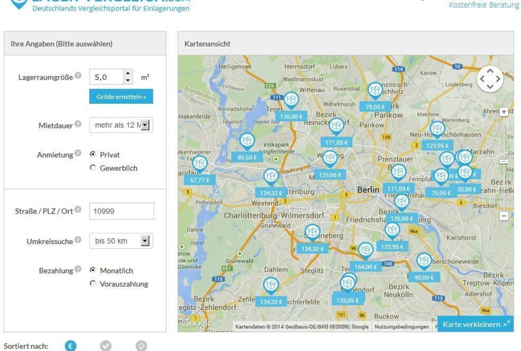Sort results by checkmark rating icon
This screenshot has height=351, width=521.
pyautogui.click(x=106, y=346)
